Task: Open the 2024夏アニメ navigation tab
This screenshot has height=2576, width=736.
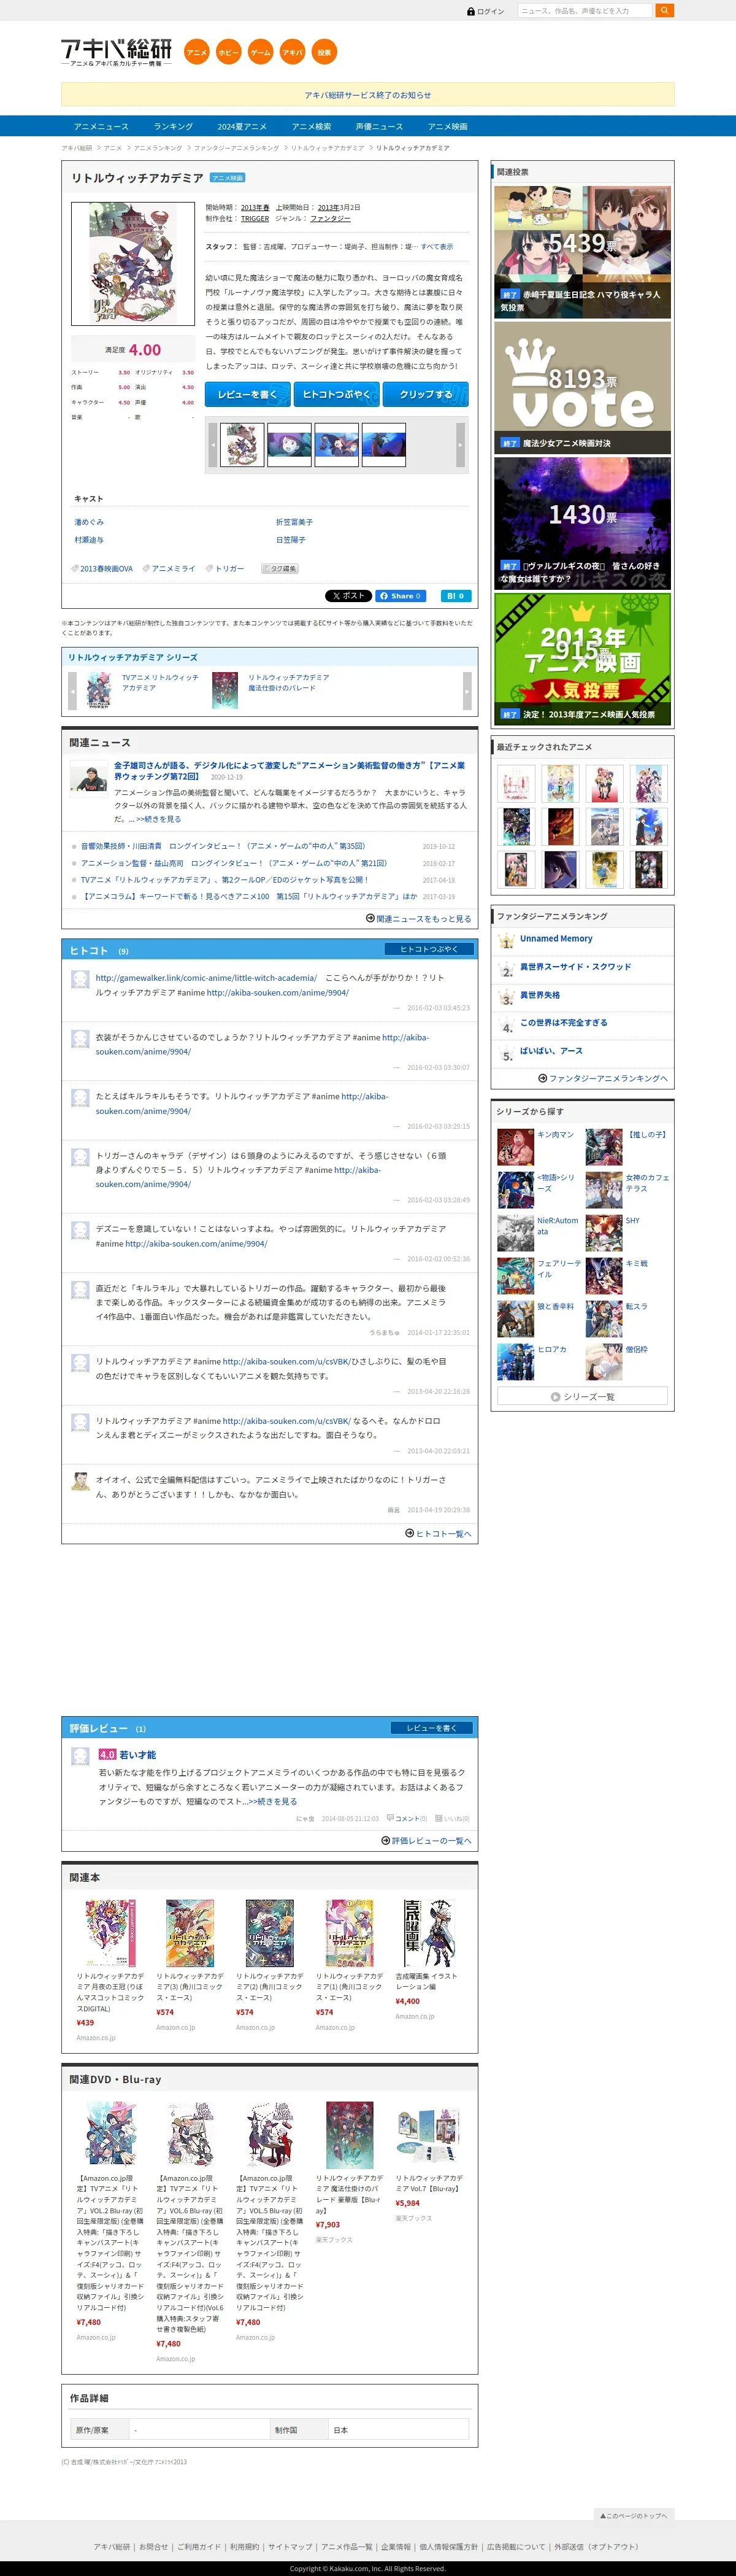Action: pyautogui.click(x=242, y=127)
